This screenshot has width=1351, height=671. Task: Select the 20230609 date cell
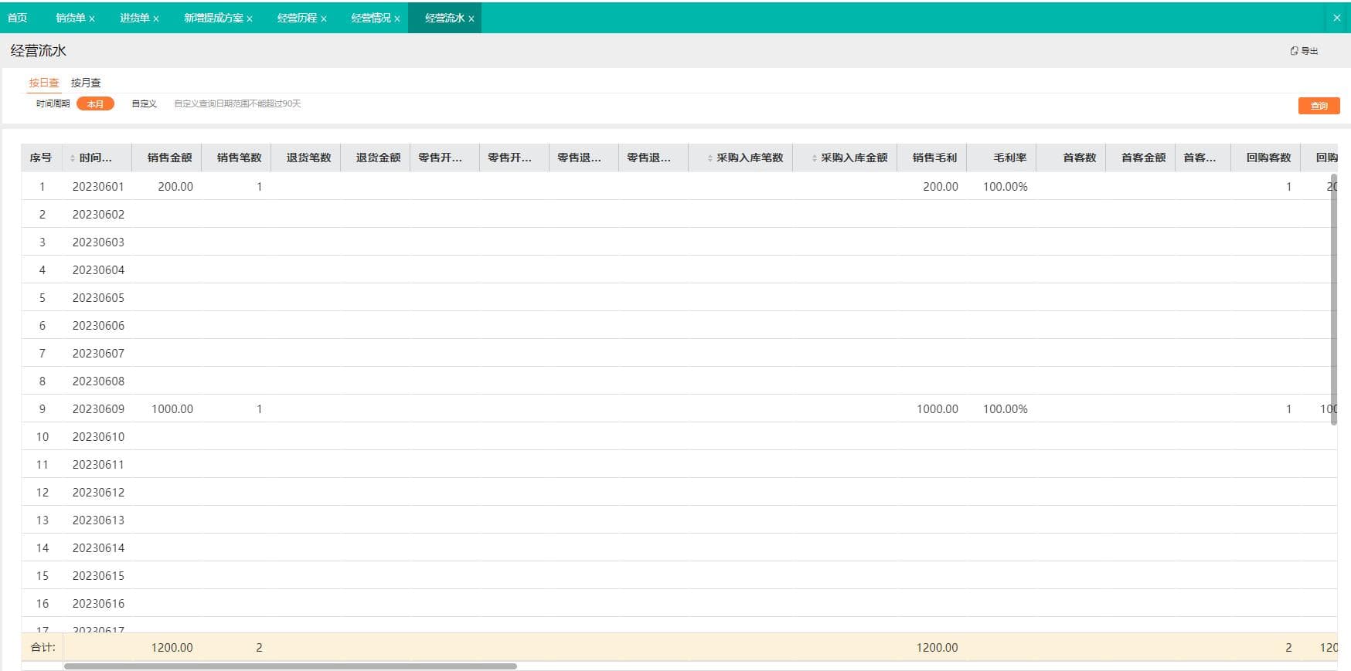pyautogui.click(x=98, y=408)
